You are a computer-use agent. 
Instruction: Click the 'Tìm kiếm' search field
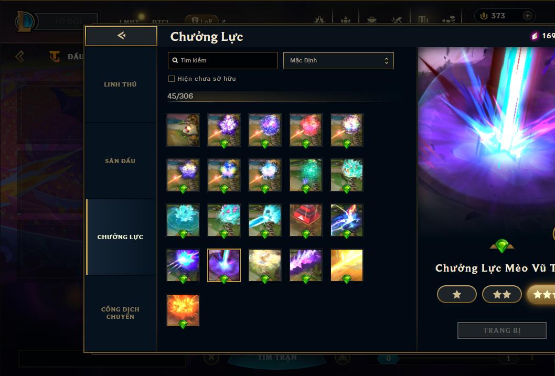pos(222,60)
